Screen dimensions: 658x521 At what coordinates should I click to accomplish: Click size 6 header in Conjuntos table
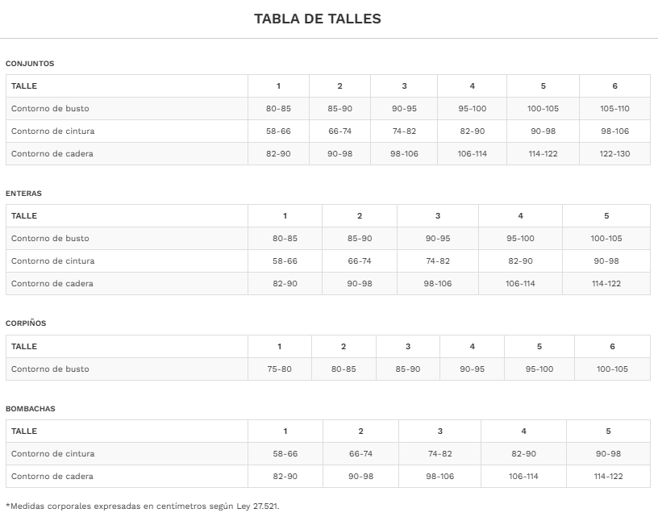point(614,86)
